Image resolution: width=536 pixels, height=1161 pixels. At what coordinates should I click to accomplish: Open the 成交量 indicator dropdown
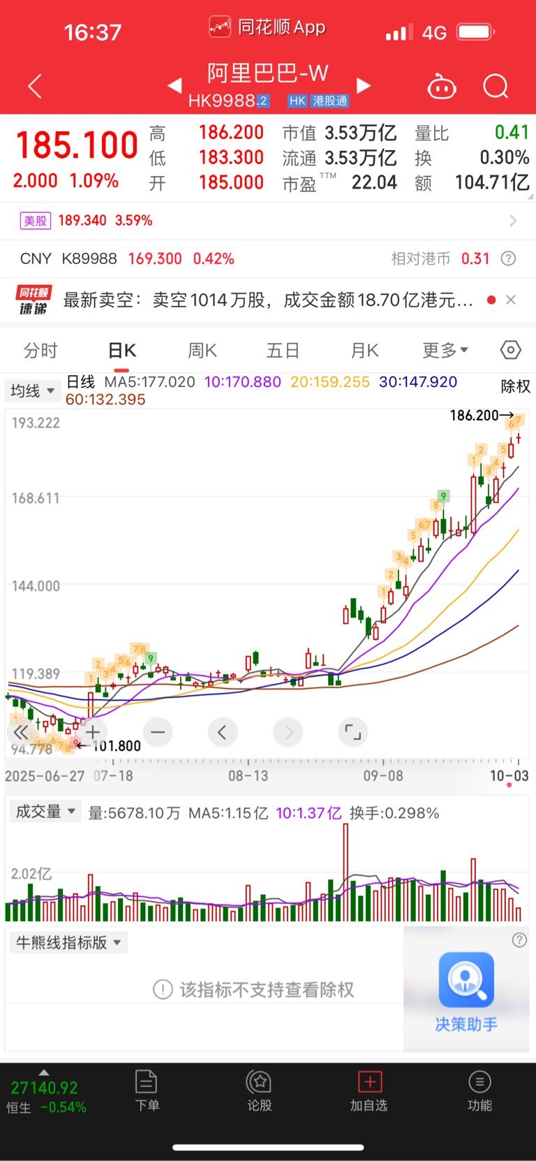(x=46, y=812)
